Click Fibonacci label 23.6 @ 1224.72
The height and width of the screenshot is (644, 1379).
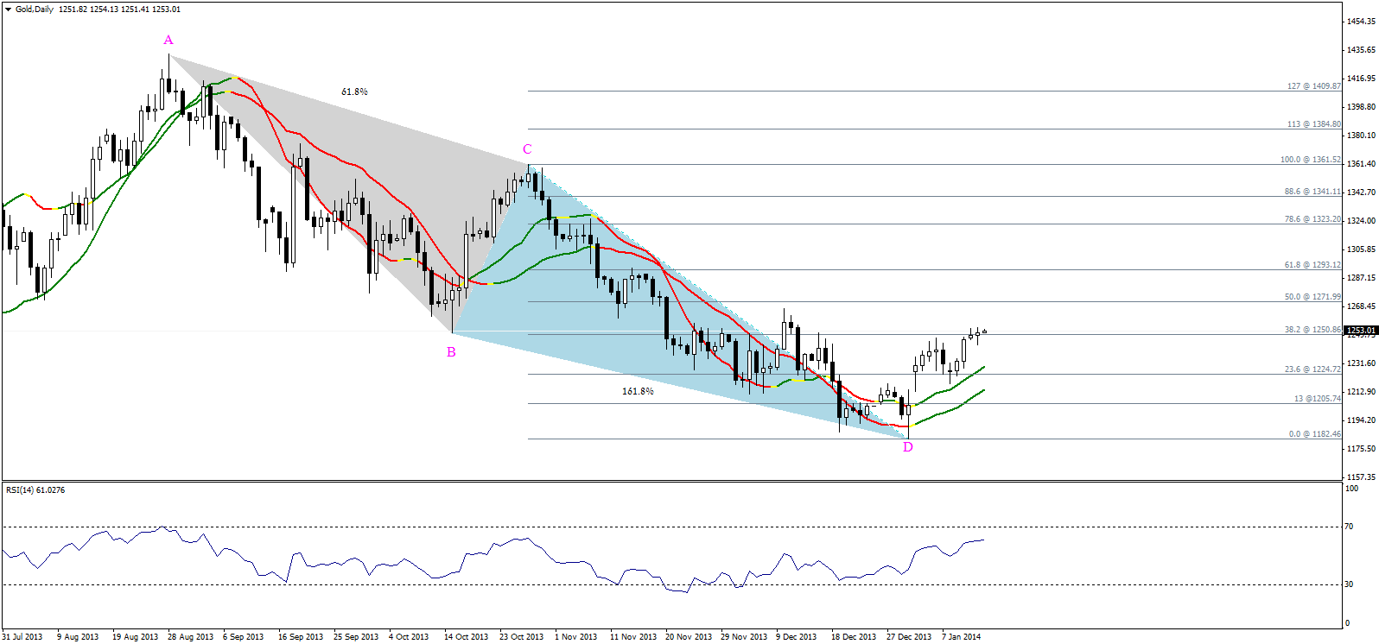tap(1312, 369)
